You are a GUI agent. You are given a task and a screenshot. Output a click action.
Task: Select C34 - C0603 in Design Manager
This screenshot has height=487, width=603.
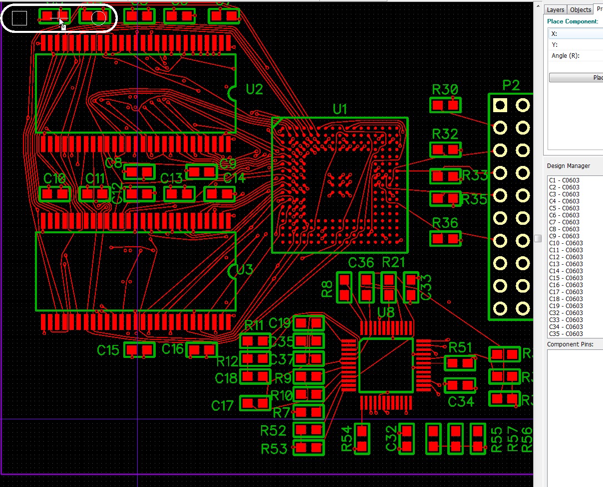point(566,326)
